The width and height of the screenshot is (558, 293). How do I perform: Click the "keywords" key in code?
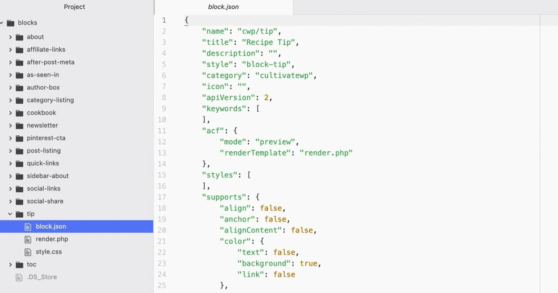tap(224, 109)
